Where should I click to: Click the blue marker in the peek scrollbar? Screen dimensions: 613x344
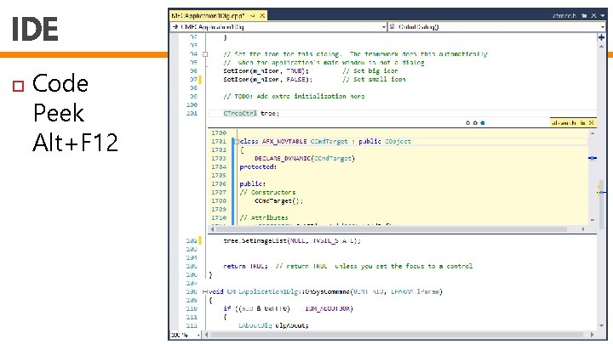click(593, 158)
